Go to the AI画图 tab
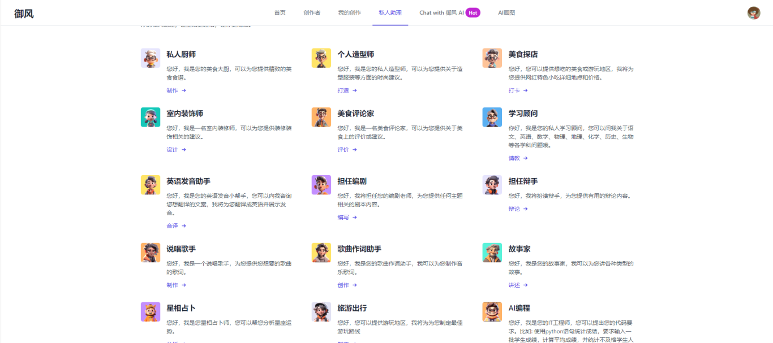 pos(506,13)
